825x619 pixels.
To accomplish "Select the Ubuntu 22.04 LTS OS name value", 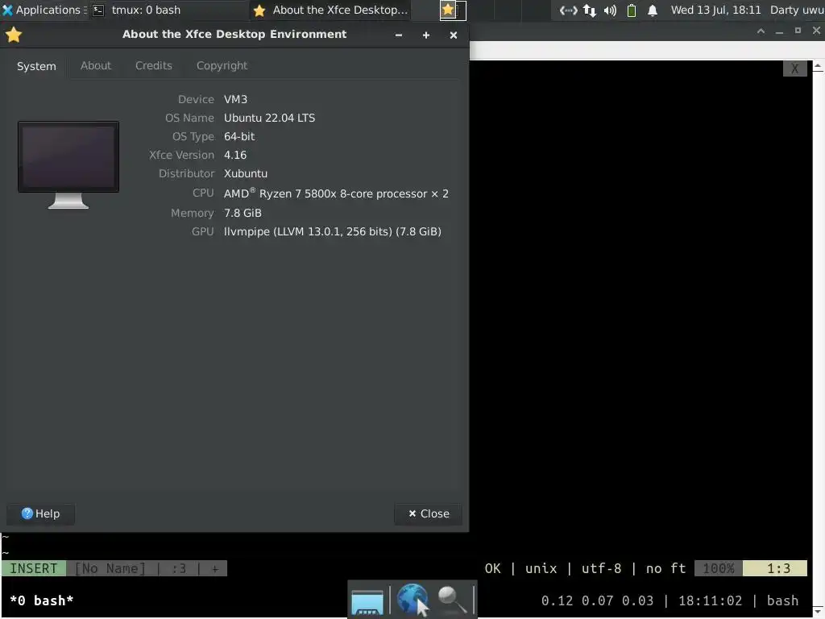I will (269, 118).
